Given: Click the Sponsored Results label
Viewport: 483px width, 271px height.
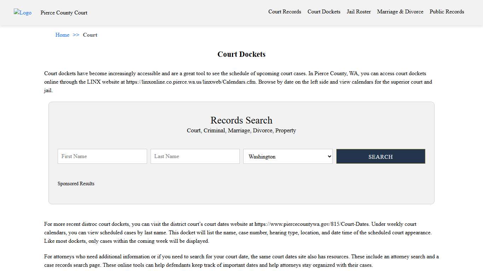Looking at the screenshot, I should (x=76, y=183).
